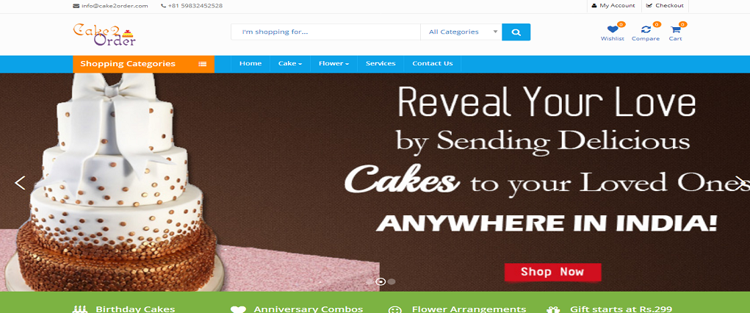Click the magnifier search button
This screenshot has width=750, height=313.
pyautogui.click(x=516, y=32)
